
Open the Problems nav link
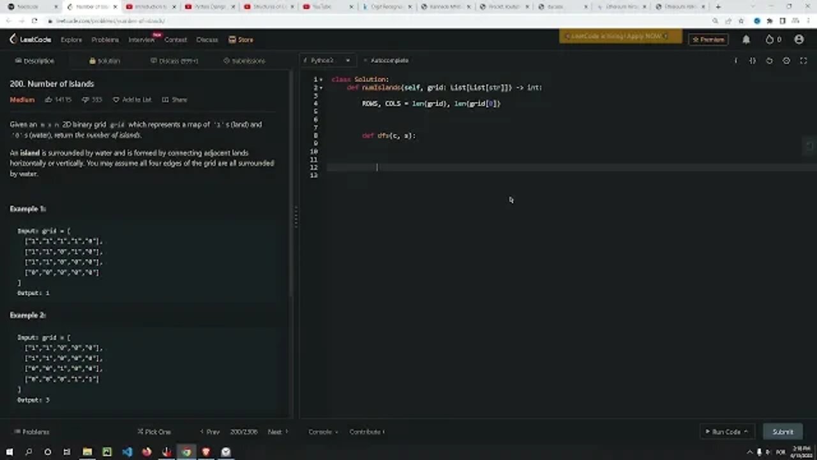point(105,40)
